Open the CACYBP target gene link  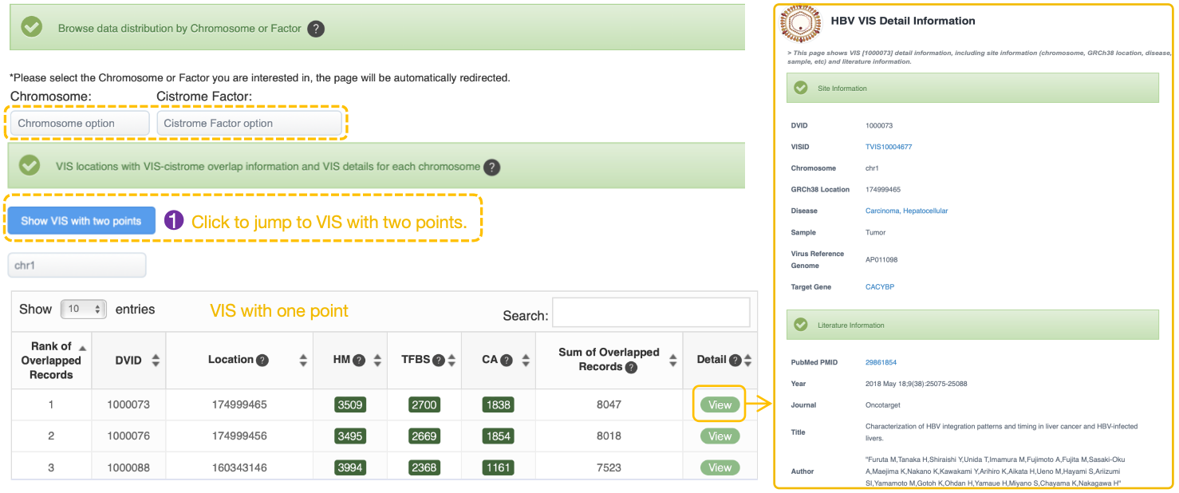(879, 286)
